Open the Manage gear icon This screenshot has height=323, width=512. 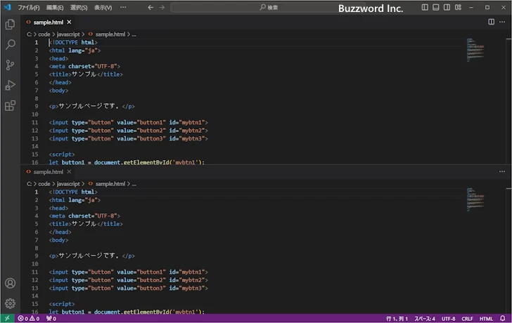pos(10,303)
